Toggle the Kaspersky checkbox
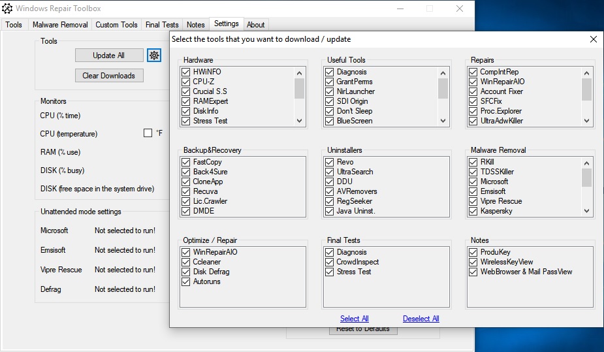The image size is (604, 352). point(473,211)
